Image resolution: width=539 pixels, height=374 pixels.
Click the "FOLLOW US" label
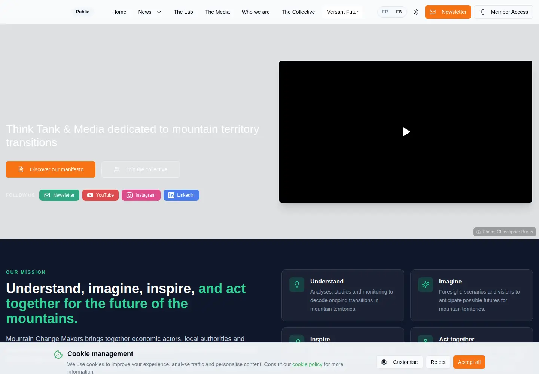[x=20, y=195]
